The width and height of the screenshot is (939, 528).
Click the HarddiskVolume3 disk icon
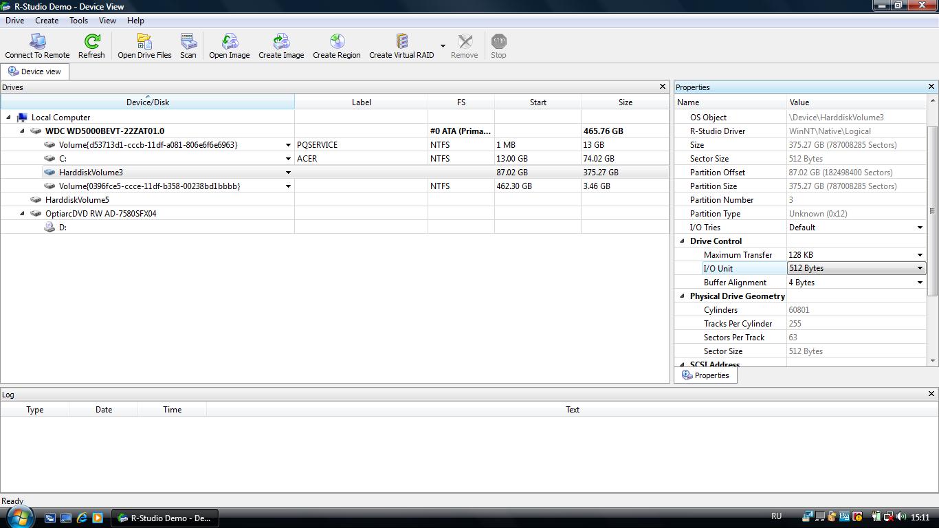[49, 173]
